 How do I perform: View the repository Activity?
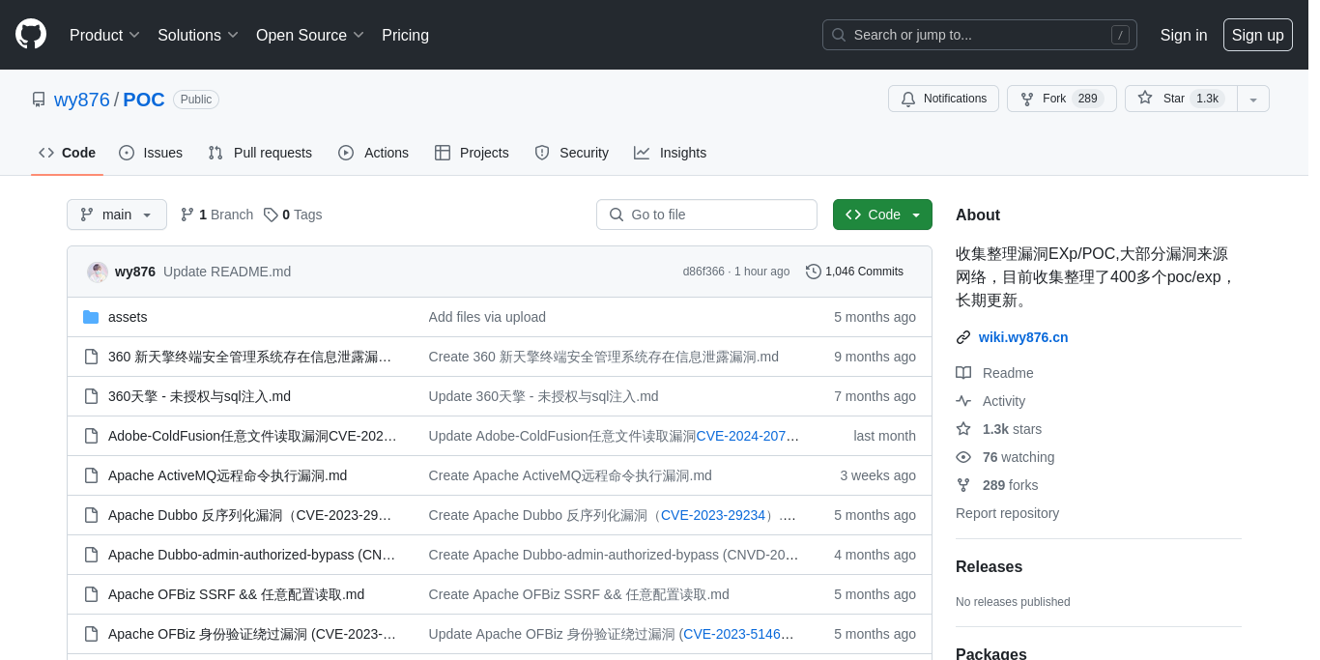coord(1003,401)
